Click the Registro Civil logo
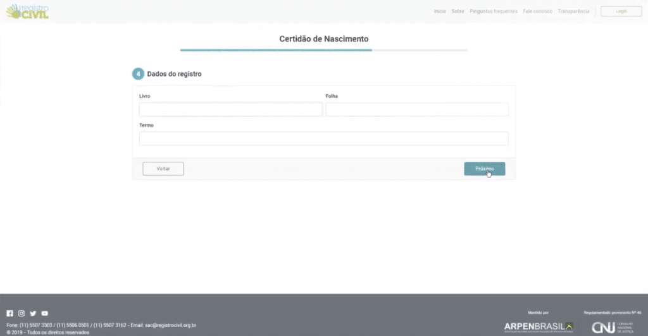The height and width of the screenshot is (336, 648). [x=27, y=11]
